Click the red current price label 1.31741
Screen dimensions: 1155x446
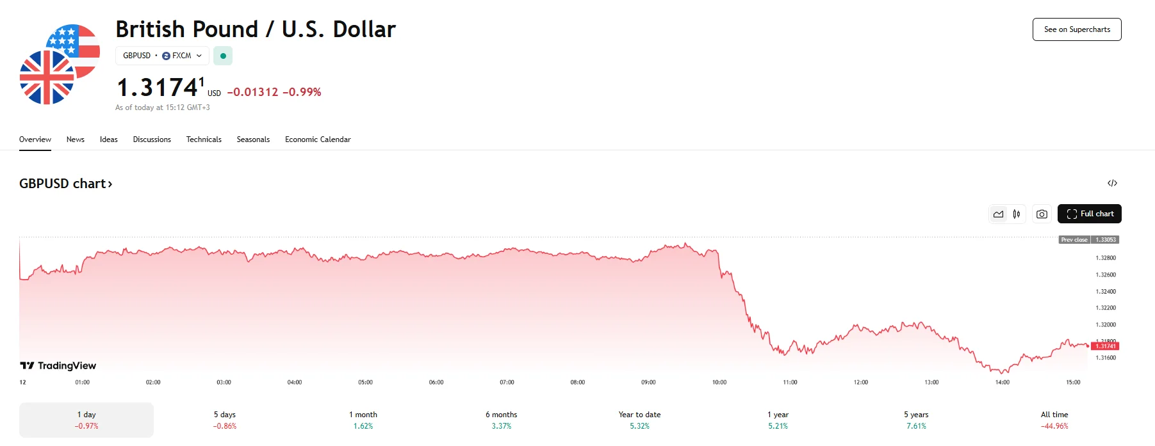1105,346
